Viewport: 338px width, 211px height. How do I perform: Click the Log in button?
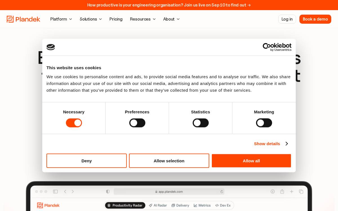click(287, 19)
